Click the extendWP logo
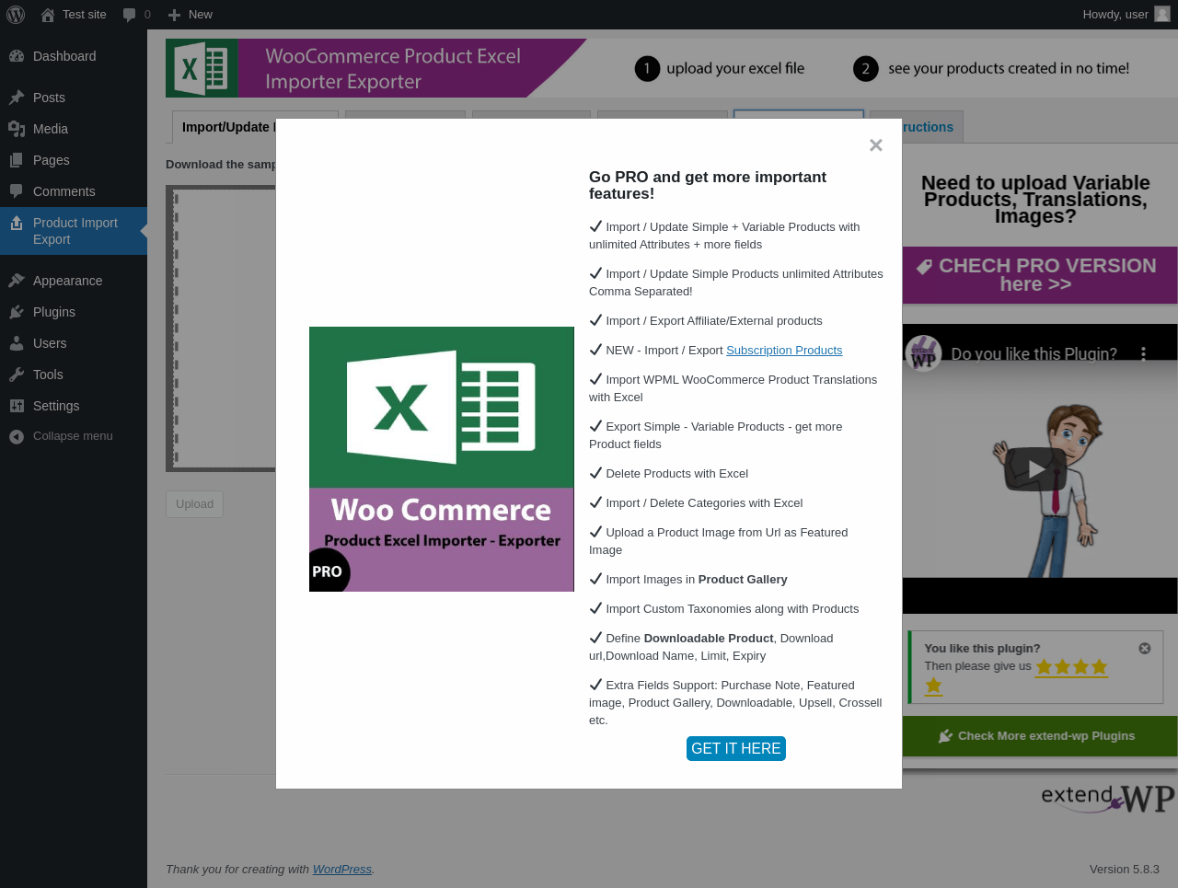 coord(1108,798)
